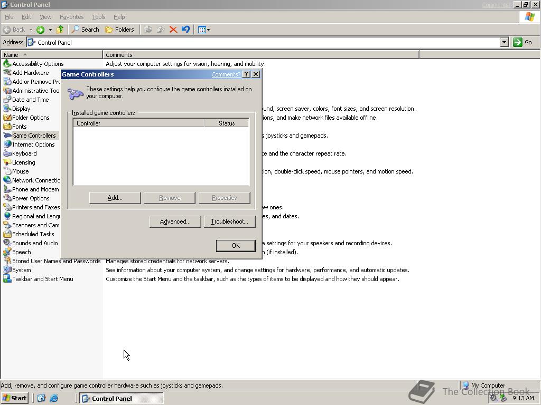
Task: Expand the Address bar dropdown
Action: point(504,42)
